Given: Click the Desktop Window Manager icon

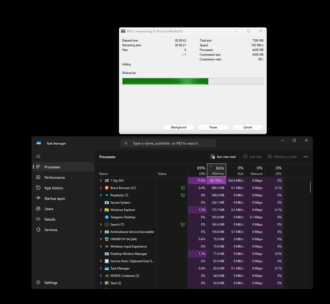Looking at the screenshot, I should coord(107,254).
